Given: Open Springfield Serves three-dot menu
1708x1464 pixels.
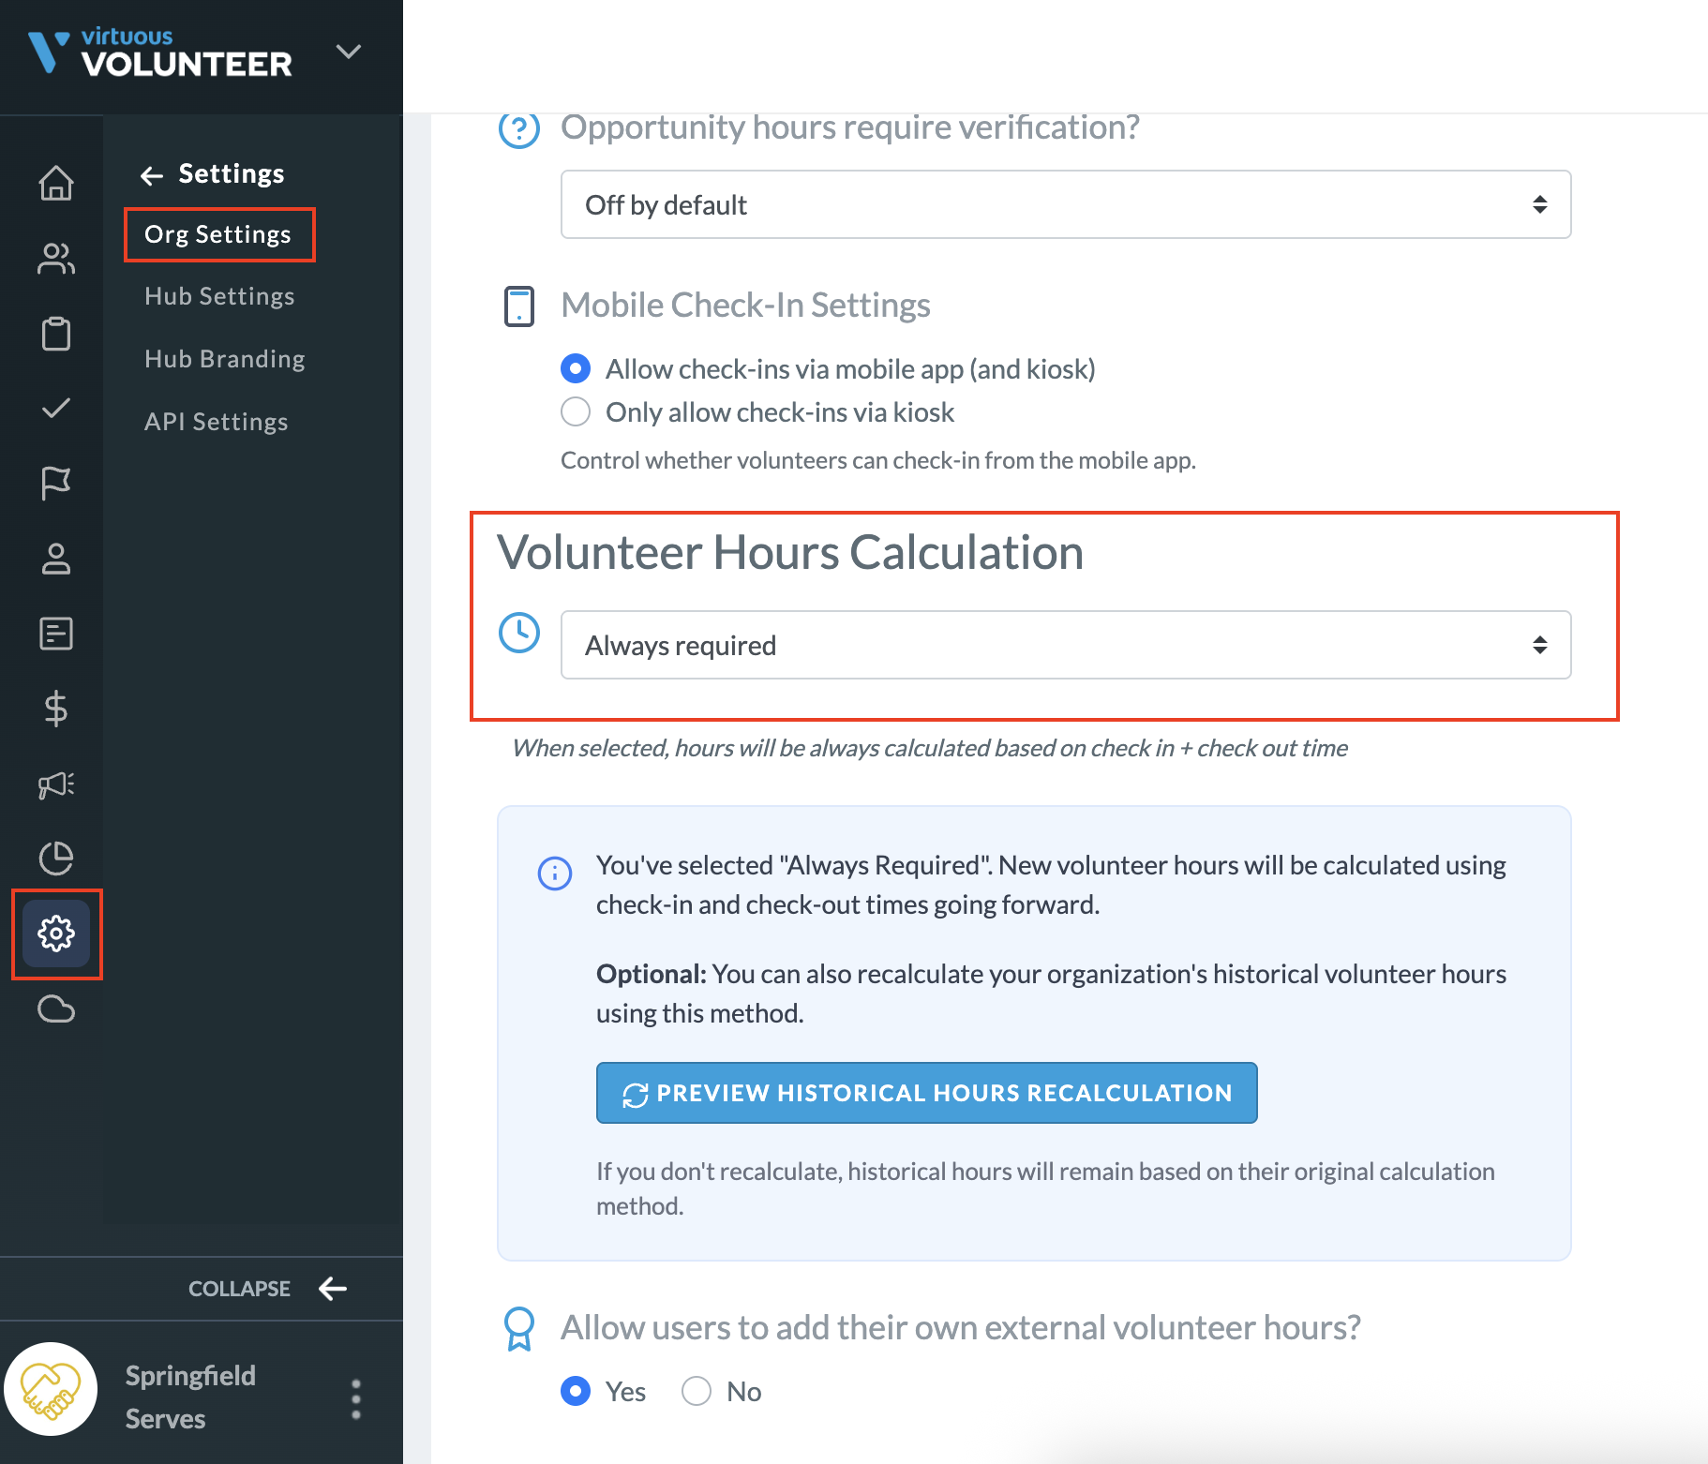Looking at the screenshot, I should coord(356,1398).
